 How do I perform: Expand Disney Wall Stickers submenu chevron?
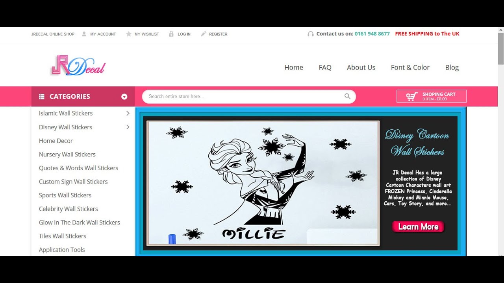128,127
